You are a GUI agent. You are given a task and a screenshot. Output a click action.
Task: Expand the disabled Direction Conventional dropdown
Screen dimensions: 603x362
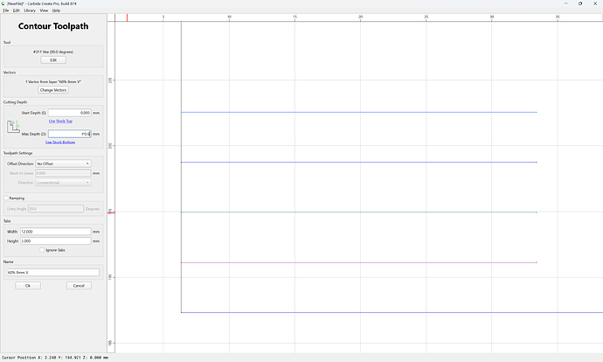[x=64, y=183]
